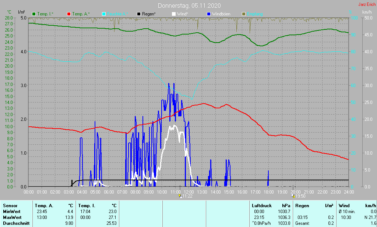This screenshot has height=227, width=377.
Task: Click the Wind column header in the table
Action: [x=344, y=206]
